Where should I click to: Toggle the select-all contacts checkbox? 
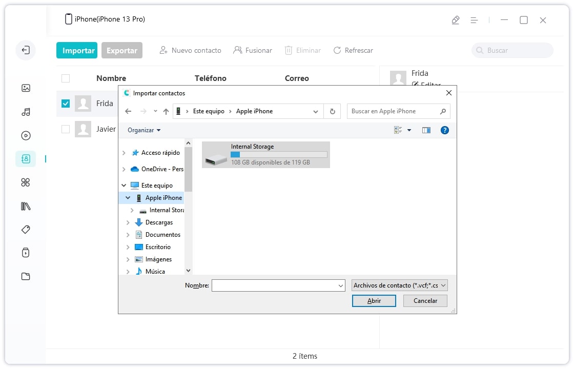click(x=66, y=78)
